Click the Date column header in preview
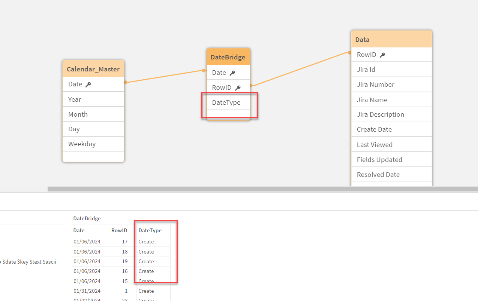This screenshot has width=478, height=301. 90,230
